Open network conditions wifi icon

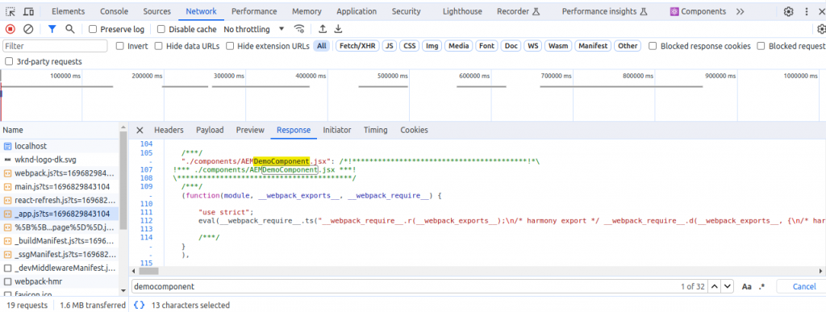[x=299, y=29]
